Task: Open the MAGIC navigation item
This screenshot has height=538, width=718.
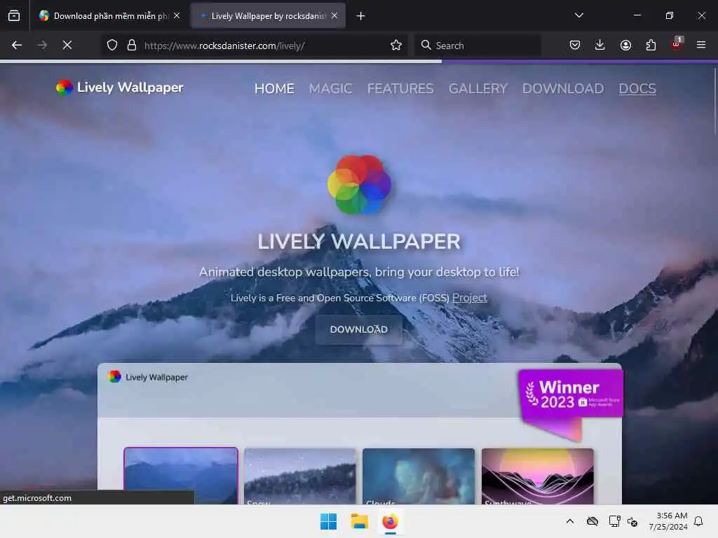Action: (x=331, y=89)
